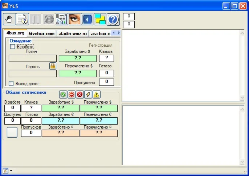Click the green Перечислено $ tab field
The width and height of the screenshot is (249, 176).
tap(78, 74)
